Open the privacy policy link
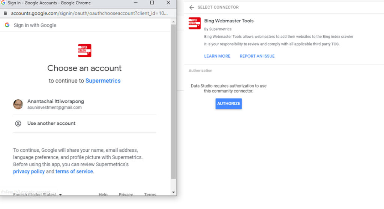This screenshot has height=209, width=384. [x=29, y=172]
